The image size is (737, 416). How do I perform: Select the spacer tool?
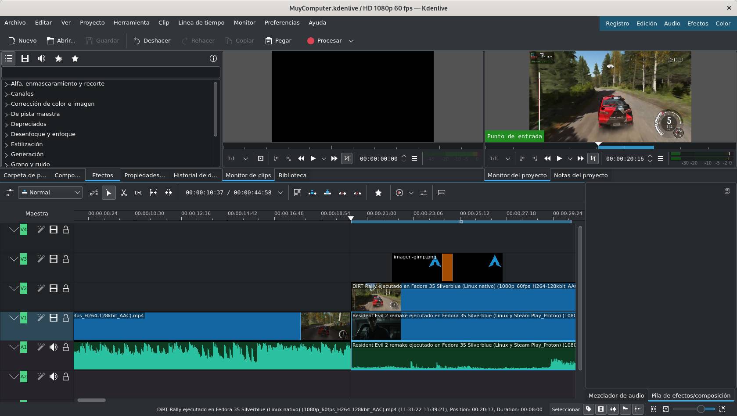tap(139, 193)
